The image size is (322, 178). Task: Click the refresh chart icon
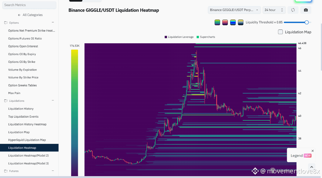point(293,10)
